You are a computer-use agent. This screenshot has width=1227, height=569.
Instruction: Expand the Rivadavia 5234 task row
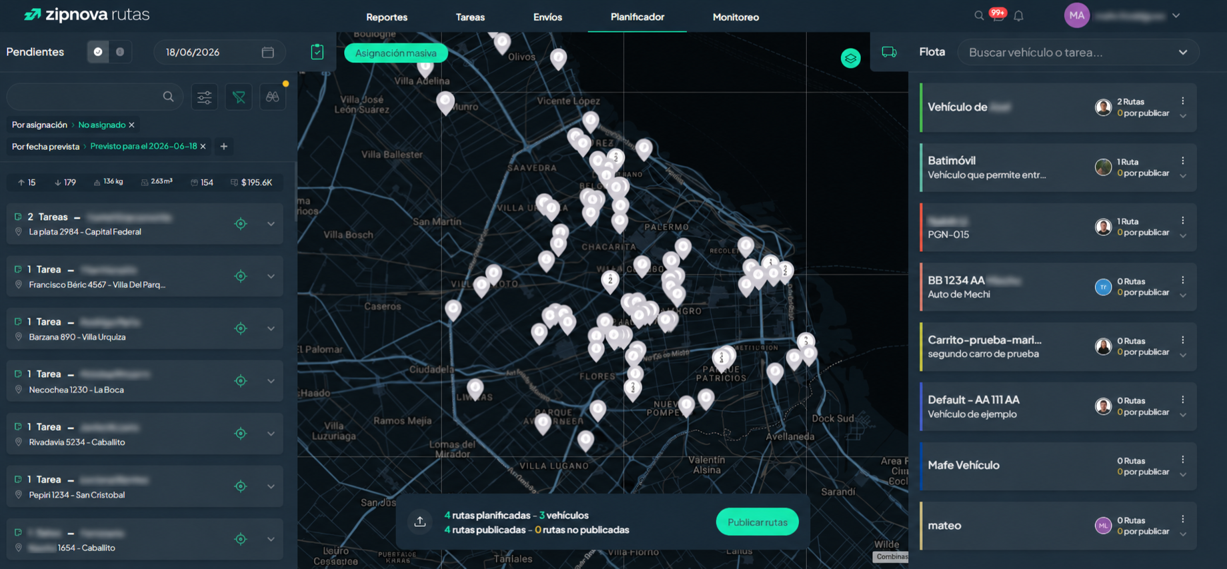271,434
